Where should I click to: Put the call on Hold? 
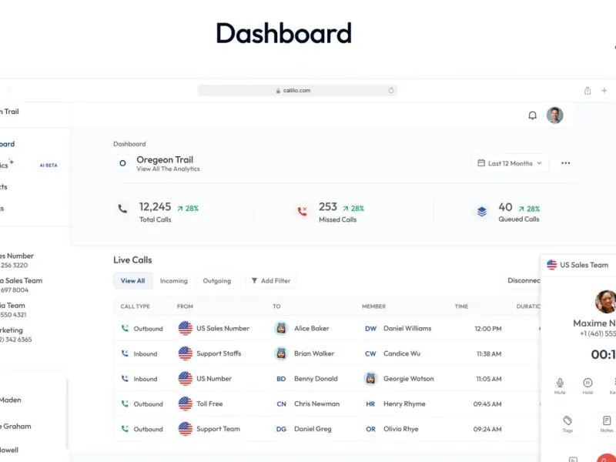pyautogui.click(x=588, y=386)
